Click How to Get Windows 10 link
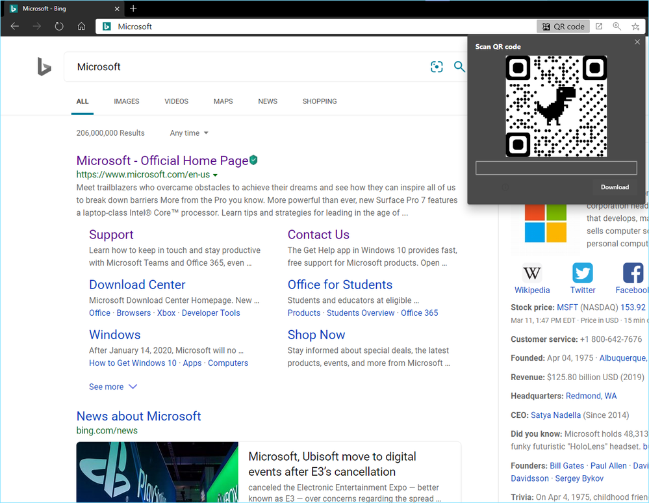The height and width of the screenshot is (503, 649). [x=133, y=363]
